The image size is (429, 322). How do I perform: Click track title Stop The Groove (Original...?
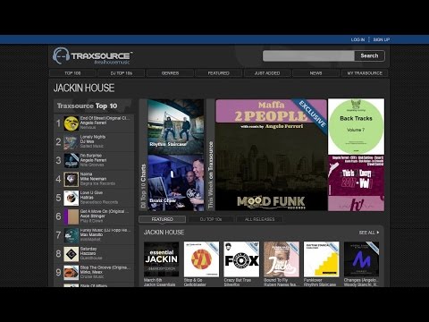coord(105,267)
